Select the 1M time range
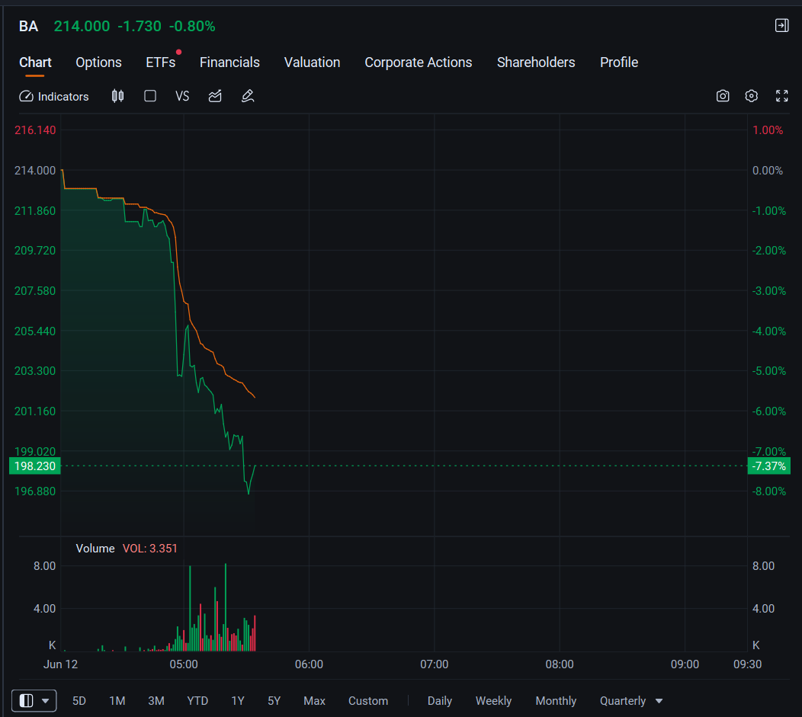This screenshot has width=802, height=717. click(117, 701)
